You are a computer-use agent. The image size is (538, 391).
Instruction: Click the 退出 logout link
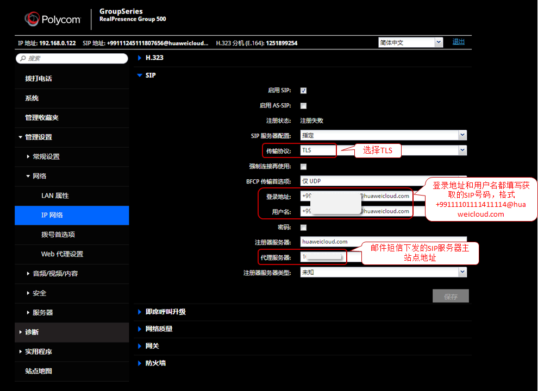point(458,42)
